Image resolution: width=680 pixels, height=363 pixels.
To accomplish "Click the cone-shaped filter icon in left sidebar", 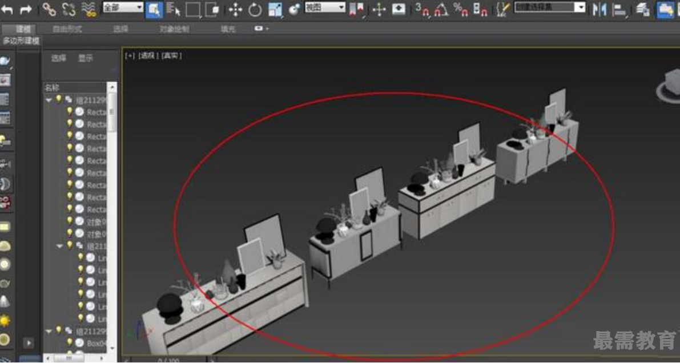I will 5,301.
